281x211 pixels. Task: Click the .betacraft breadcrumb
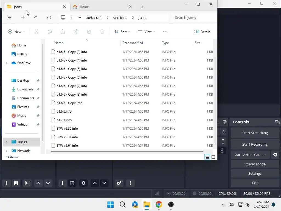[x=94, y=18]
